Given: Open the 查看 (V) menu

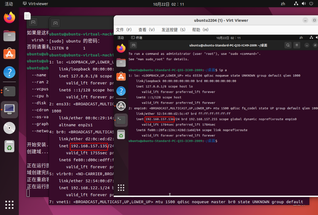Looking at the screenshot, I should pyautogui.click(x=147, y=30).
